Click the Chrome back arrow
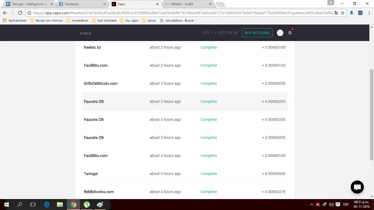This screenshot has width=374, height=210. 5,13
